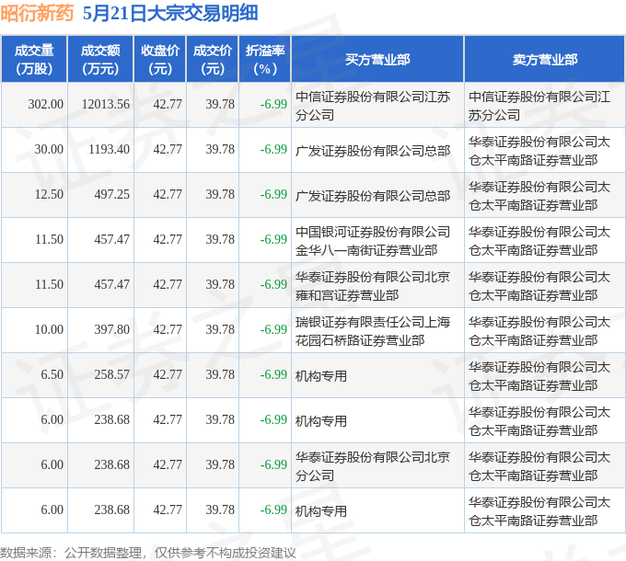Image resolution: width=626 pixels, height=561 pixels.
Task: Click the 数据来源 footer disclaimer text
Action: (x=147, y=553)
